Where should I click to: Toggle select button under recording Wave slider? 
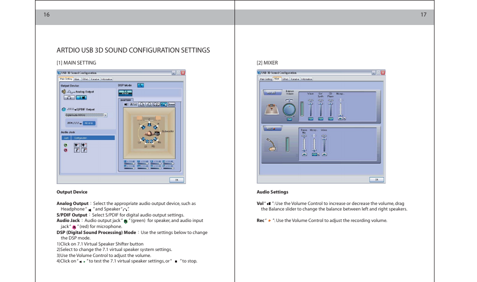pos(324,154)
